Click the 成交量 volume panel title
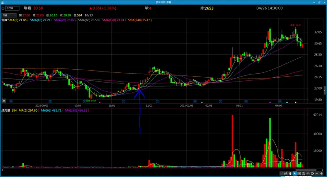Screen dimensions: 327x177 pyautogui.click(x=6, y=110)
